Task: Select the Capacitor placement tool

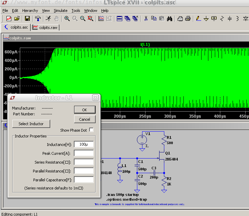Action: [x=230, y=19]
